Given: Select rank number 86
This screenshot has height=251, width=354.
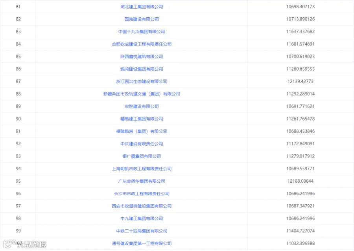Looking at the screenshot, I should click(x=18, y=69).
